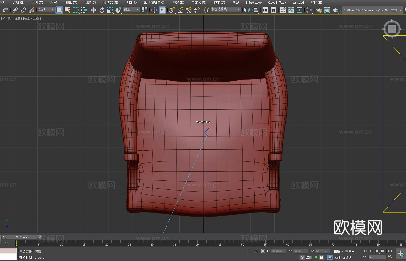
Task: Open 视图 reference coordinate dropdown
Action: 131,9
